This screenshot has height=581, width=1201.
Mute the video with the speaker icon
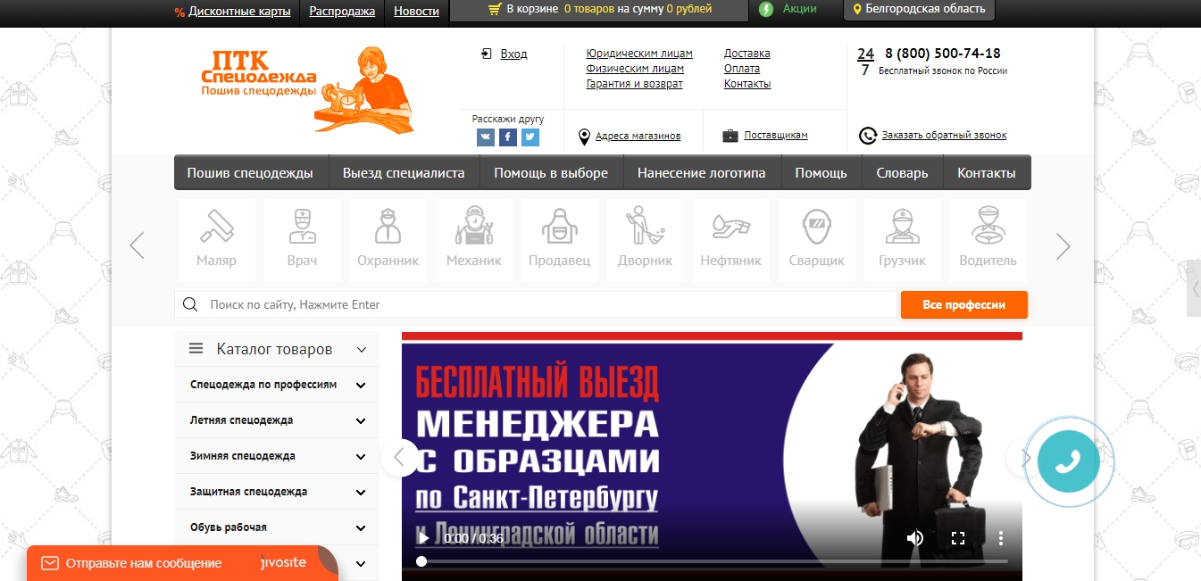coord(915,538)
